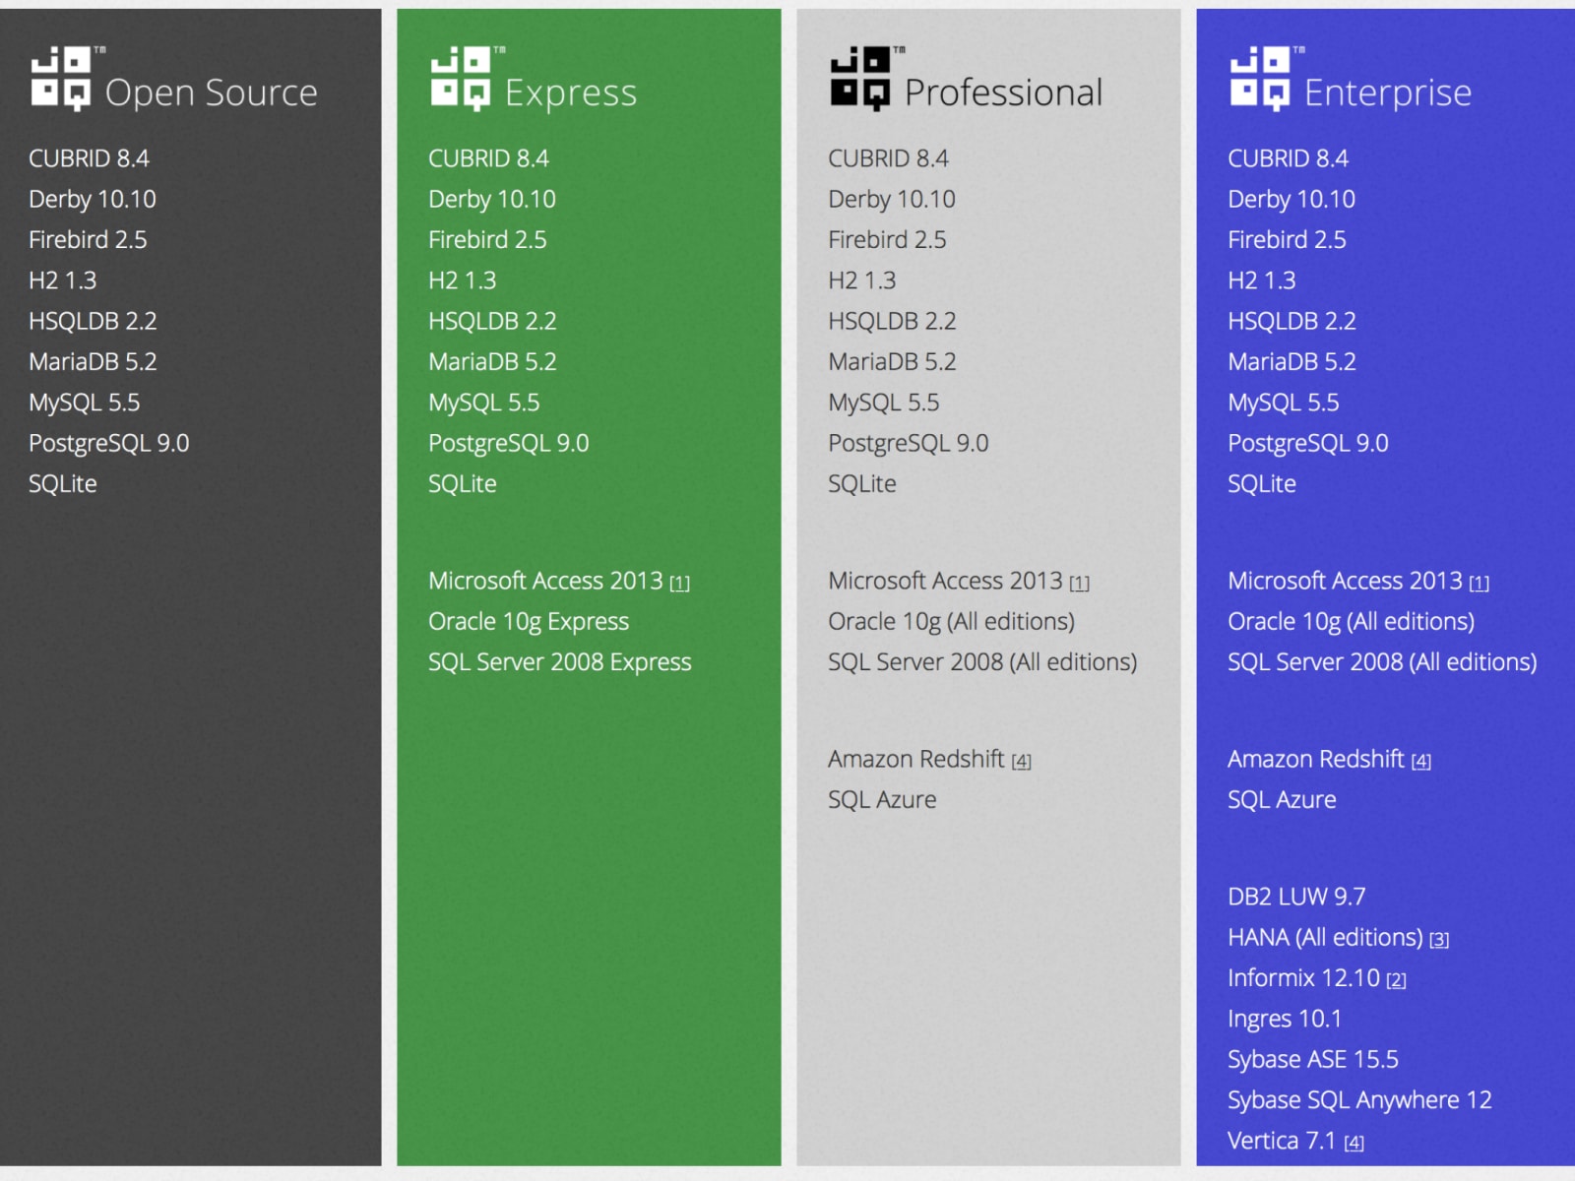1575x1181 pixels.
Task: Click HANA (All editions) entry
Action: pyautogui.click(x=1325, y=938)
